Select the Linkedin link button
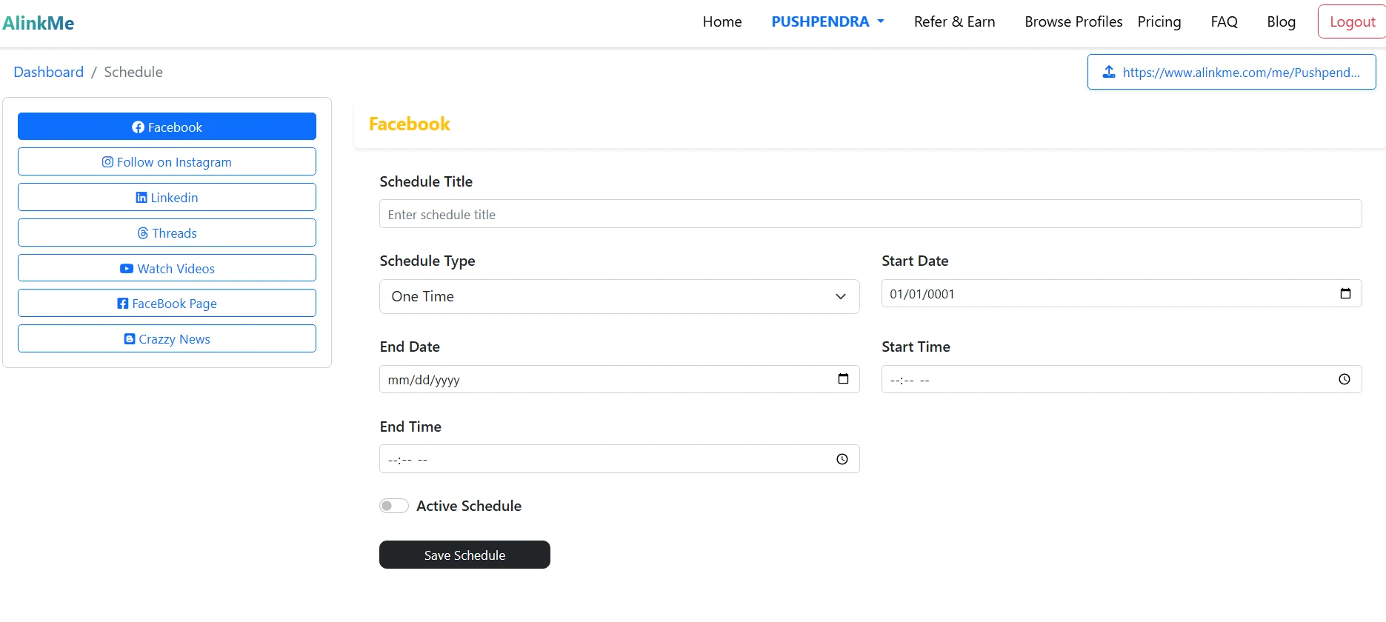The image size is (1386, 622). [x=167, y=197]
